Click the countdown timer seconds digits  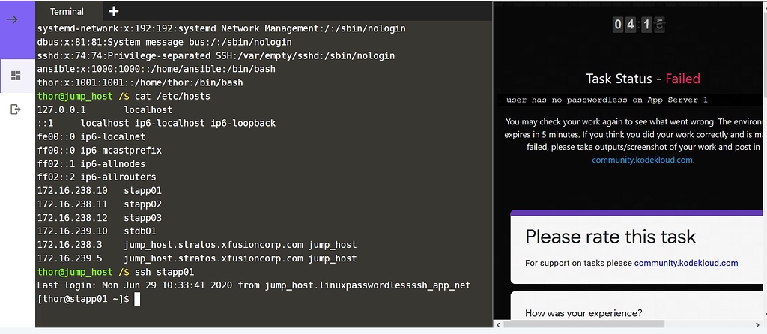653,25
